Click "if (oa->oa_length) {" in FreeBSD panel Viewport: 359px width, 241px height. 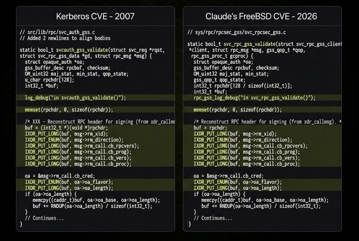click(x=220, y=194)
